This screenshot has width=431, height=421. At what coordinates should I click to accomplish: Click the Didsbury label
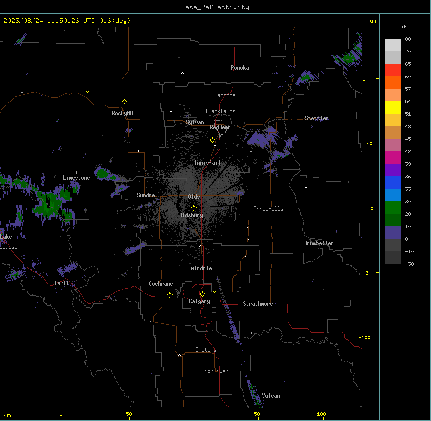[191, 215]
